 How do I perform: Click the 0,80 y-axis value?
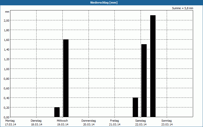pyautogui.click(x=7, y=78)
